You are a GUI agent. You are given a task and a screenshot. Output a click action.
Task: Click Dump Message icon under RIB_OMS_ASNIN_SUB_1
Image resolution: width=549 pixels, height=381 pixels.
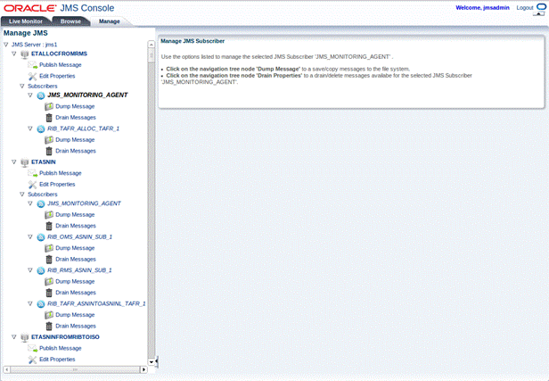point(49,248)
